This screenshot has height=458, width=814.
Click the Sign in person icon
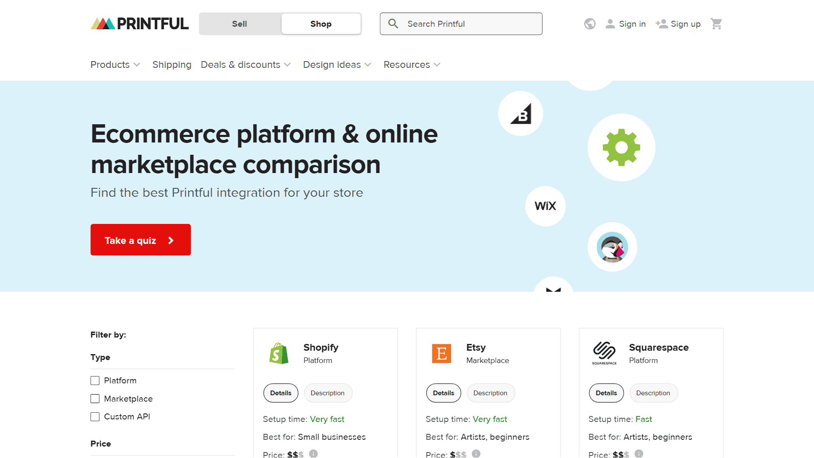tap(610, 24)
